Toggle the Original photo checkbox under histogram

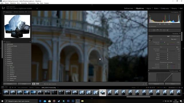(x=149, y=27)
